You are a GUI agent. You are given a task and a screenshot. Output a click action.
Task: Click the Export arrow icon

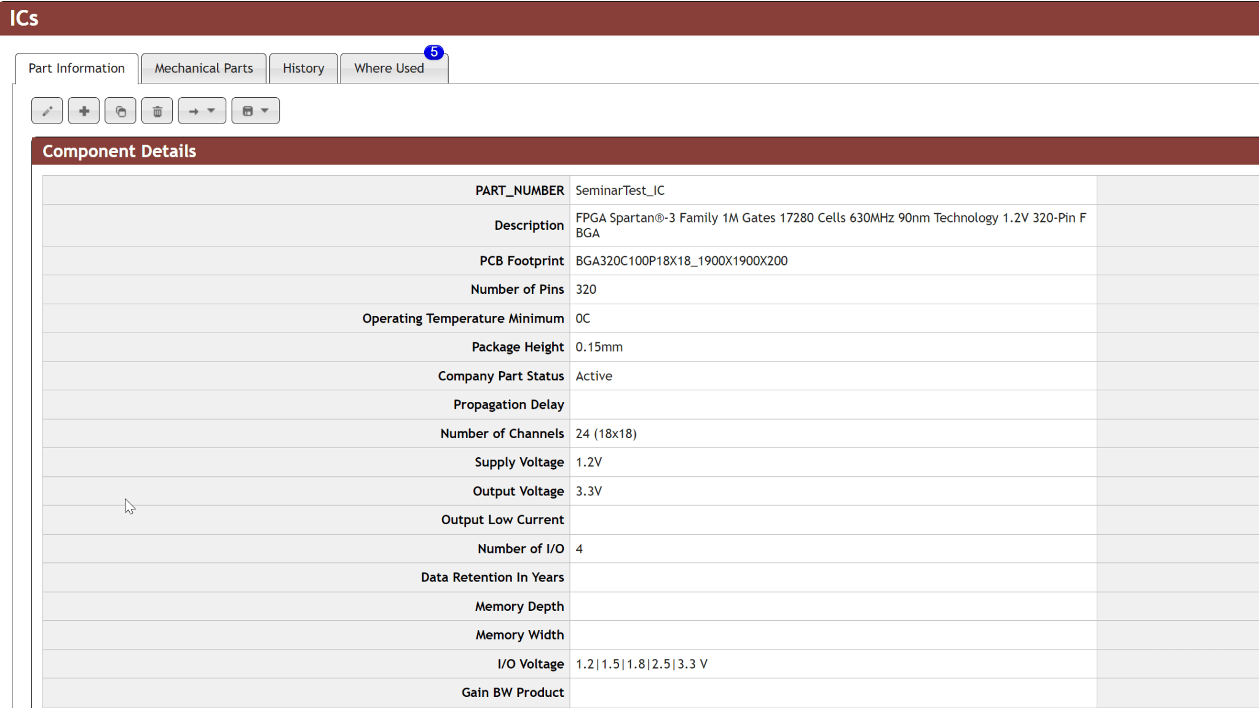(x=194, y=111)
